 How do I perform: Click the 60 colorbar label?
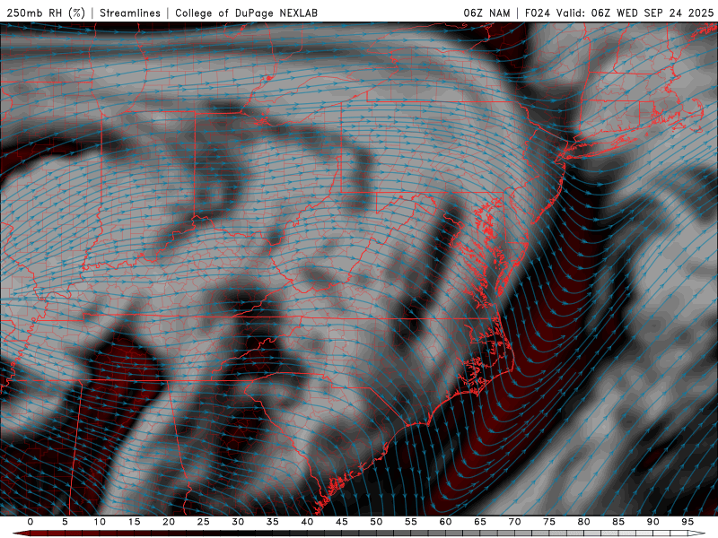tap(445, 522)
